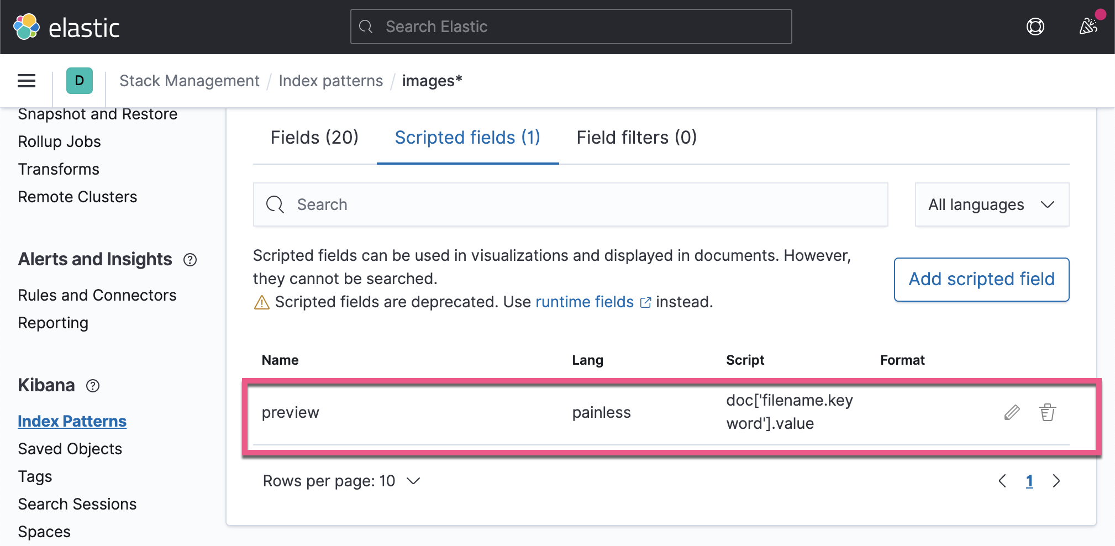Image resolution: width=1115 pixels, height=546 pixels.
Task: Delete the preview scripted field using trash icon
Action: (1048, 412)
